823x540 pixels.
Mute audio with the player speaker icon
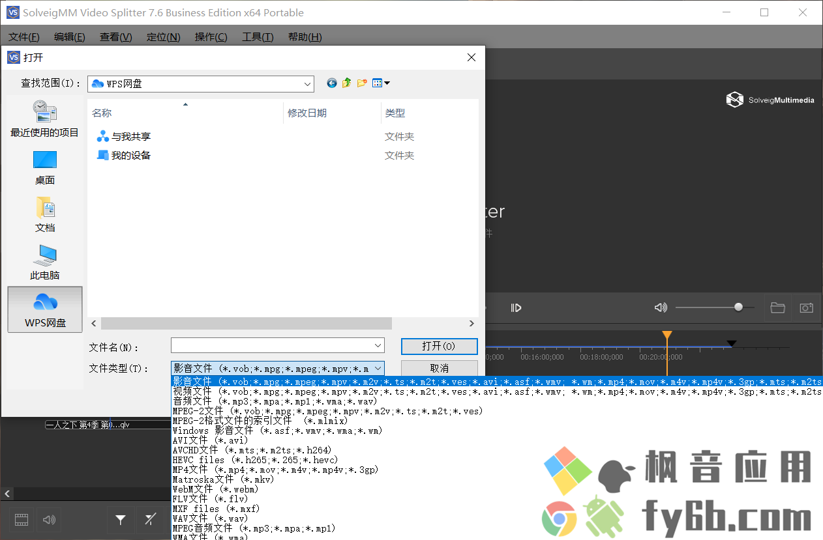point(661,307)
